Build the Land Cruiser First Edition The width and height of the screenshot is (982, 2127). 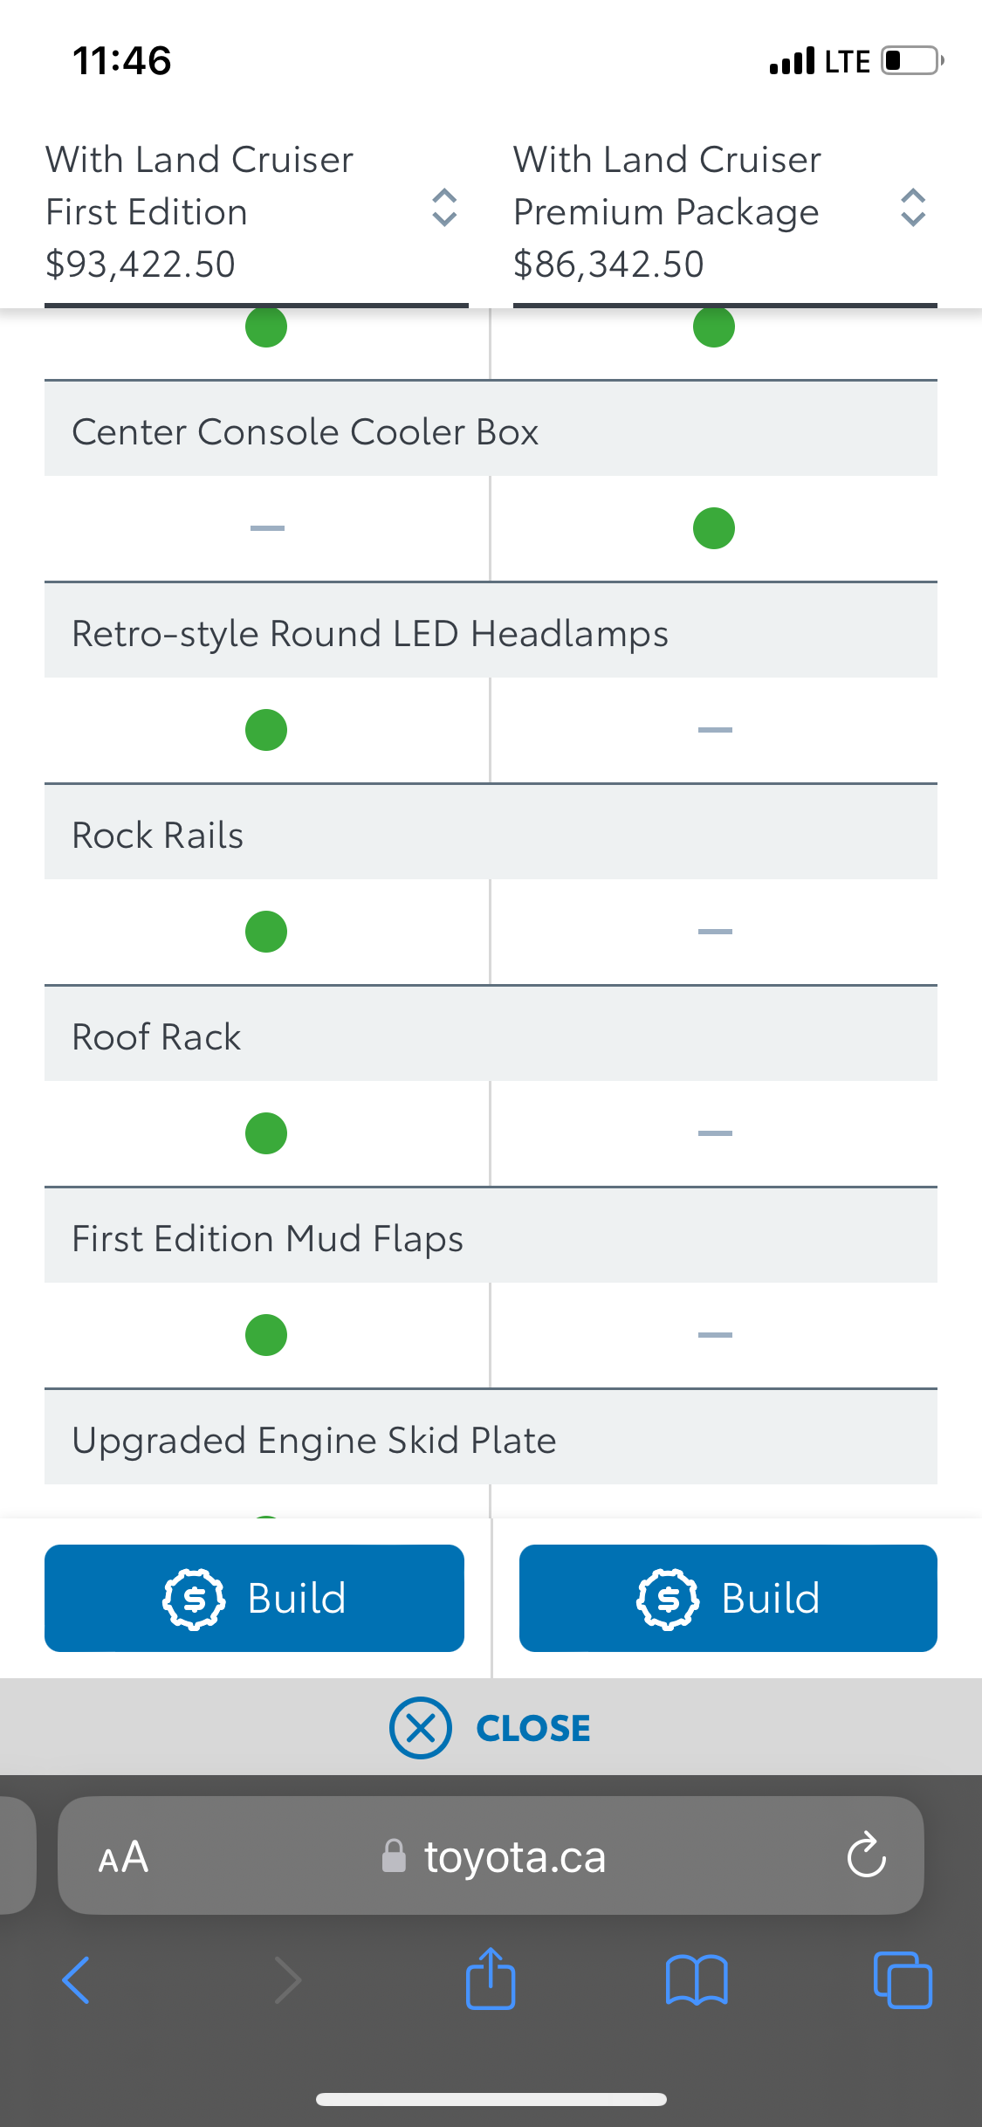(254, 1598)
